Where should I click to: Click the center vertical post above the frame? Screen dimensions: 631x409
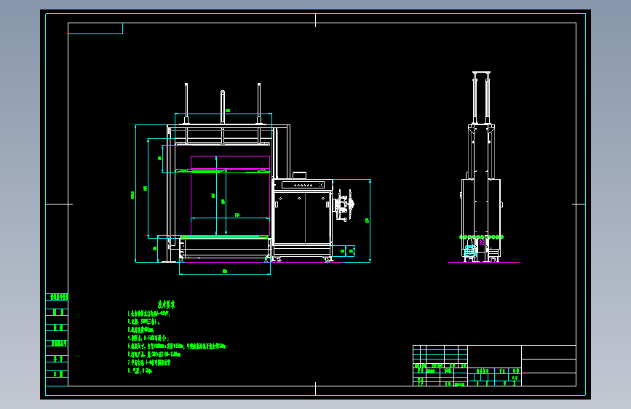[x=223, y=107]
